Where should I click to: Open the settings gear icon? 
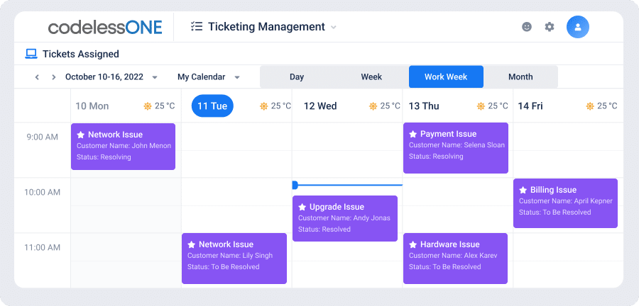point(550,27)
